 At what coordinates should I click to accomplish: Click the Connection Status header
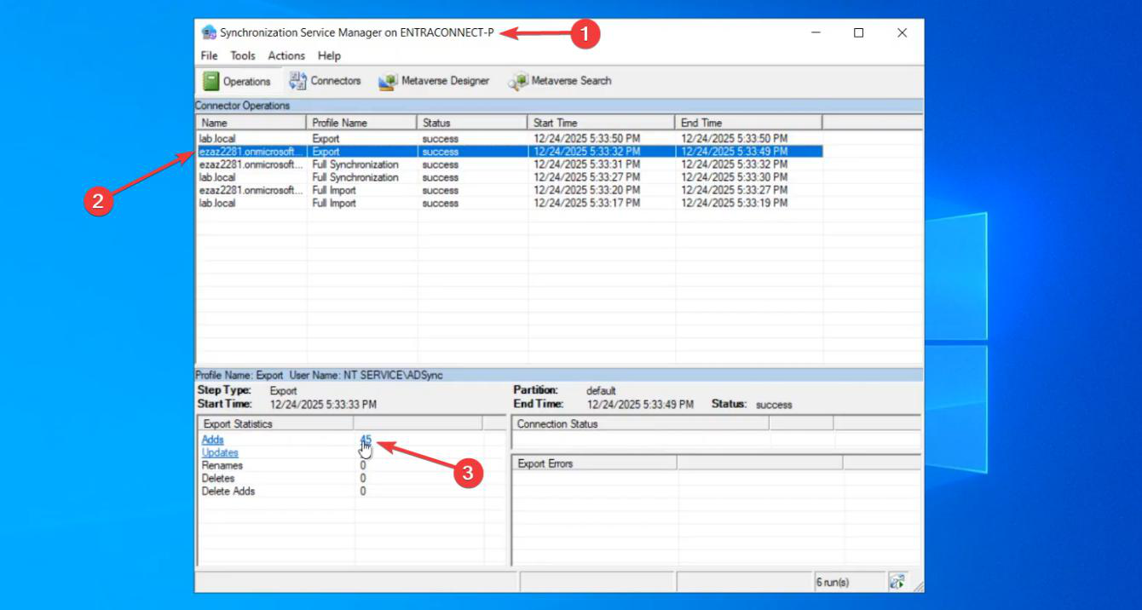pos(640,423)
